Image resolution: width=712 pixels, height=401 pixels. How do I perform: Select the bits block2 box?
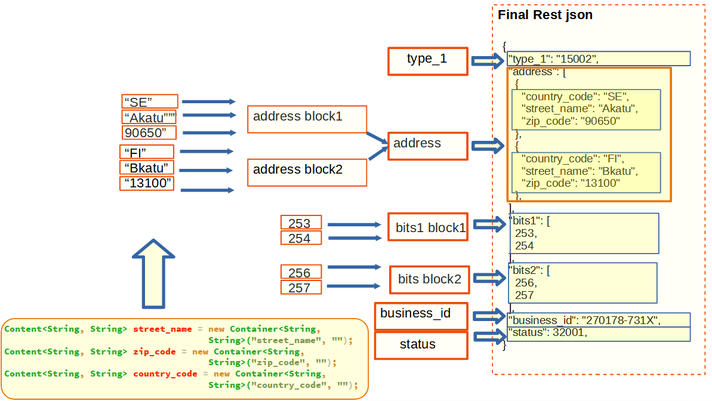pos(429,280)
